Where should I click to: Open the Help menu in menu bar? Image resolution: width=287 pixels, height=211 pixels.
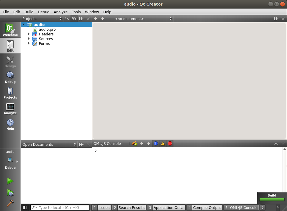107,12
